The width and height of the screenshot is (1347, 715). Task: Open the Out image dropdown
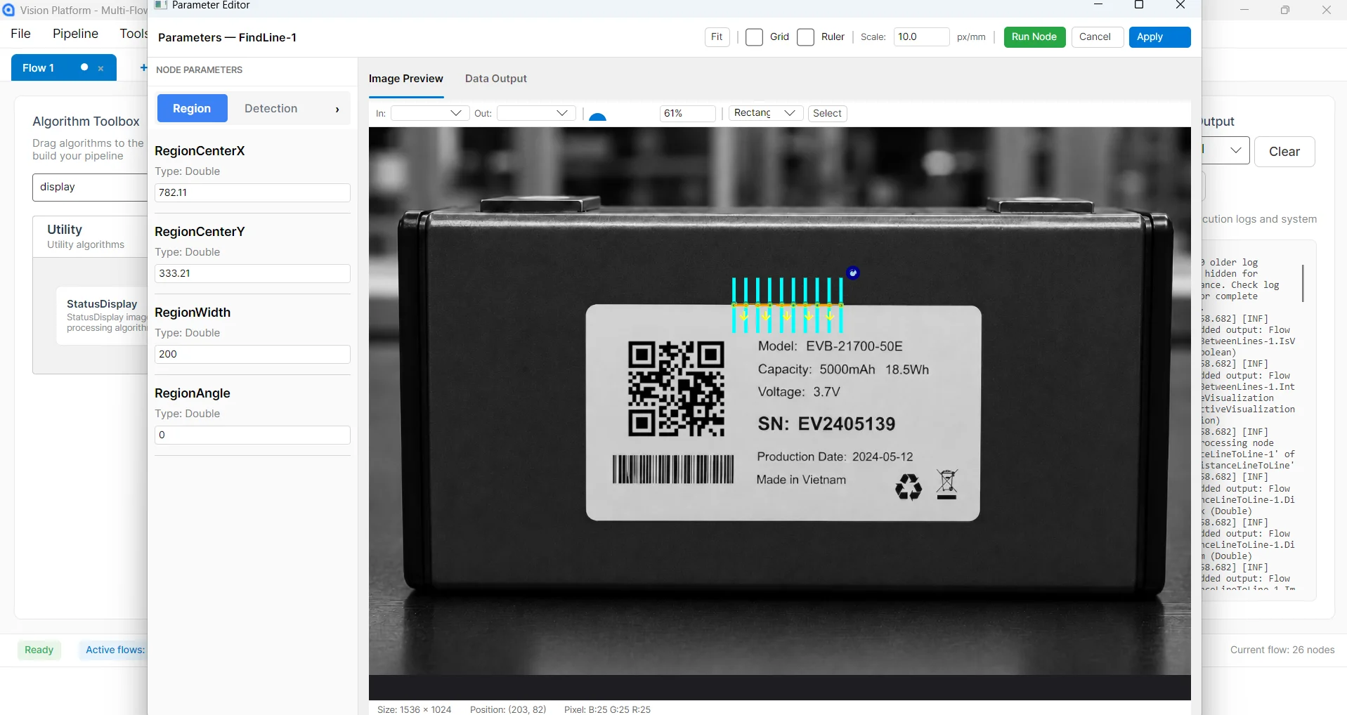click(536, 113)
